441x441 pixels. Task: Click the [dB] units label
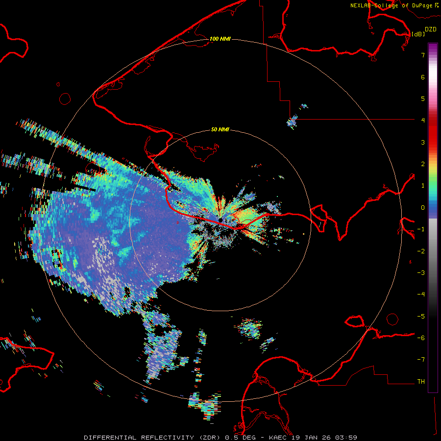click(x=418, y=34)
